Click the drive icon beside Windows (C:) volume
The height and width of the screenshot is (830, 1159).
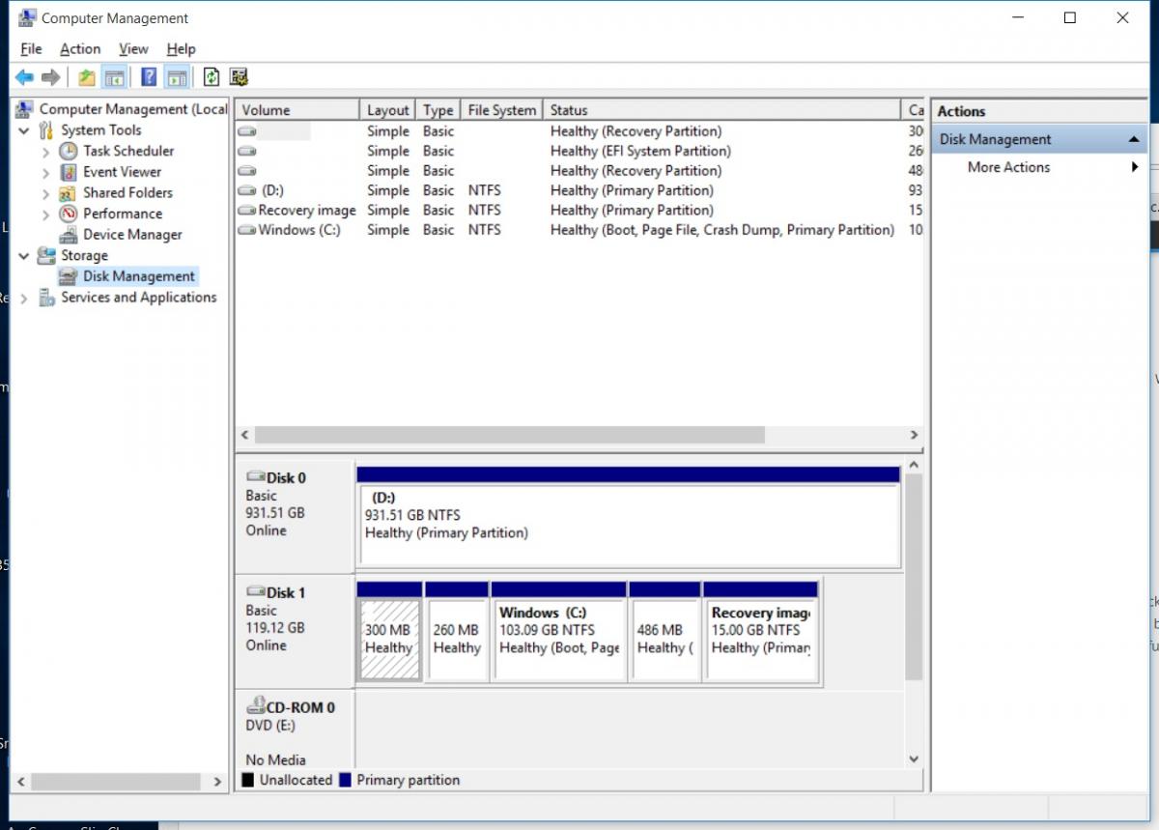(x=247, y=230)
